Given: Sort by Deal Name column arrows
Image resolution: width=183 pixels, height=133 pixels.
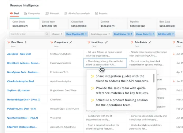Looking at the screenshot, I should [26, 42].
